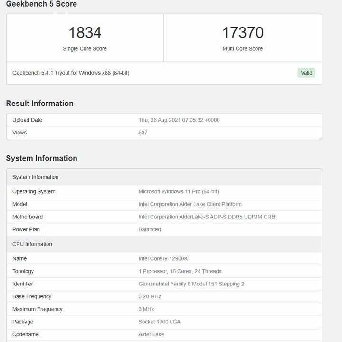Click the Name label under CPU Information

[19, 258]
